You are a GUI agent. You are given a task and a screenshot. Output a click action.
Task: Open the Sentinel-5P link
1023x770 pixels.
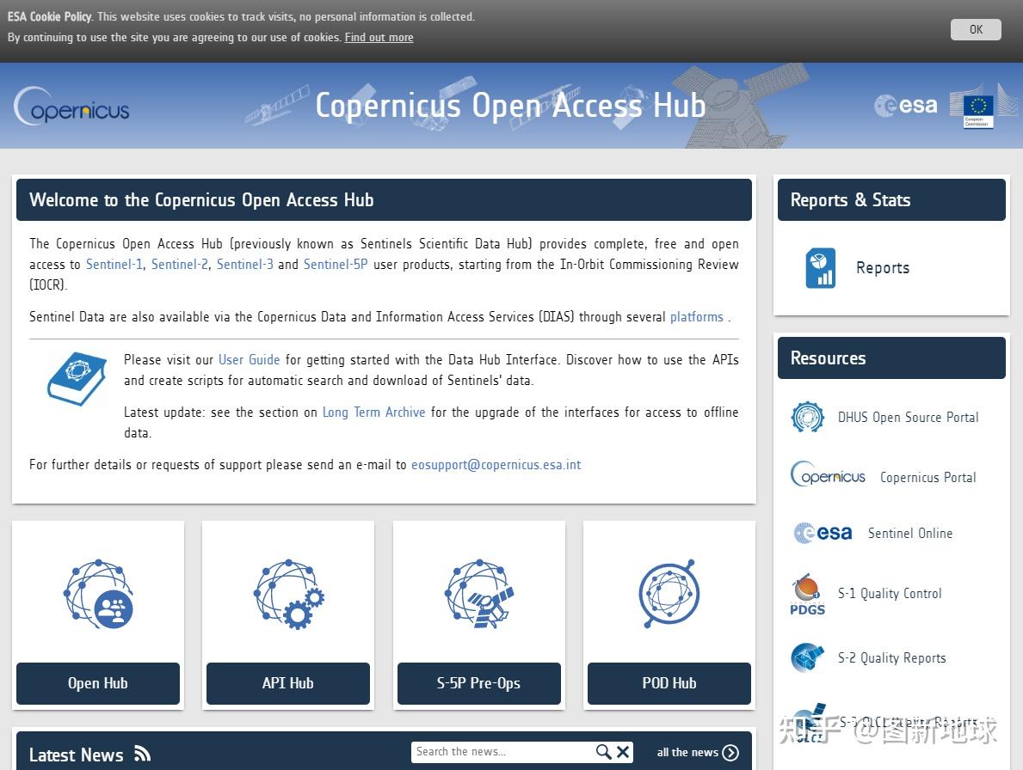(336, 265)
